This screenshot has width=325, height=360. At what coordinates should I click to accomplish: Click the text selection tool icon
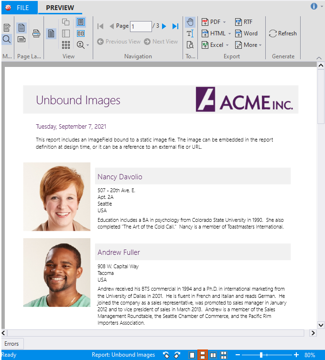click(190, 33)
